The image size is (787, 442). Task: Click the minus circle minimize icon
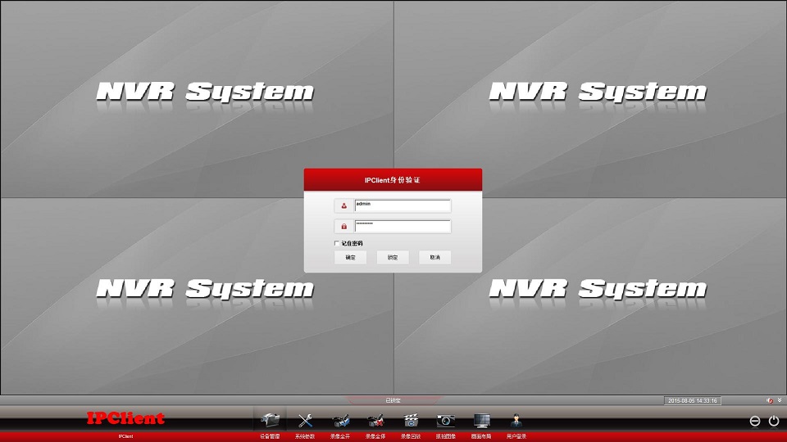755,421
